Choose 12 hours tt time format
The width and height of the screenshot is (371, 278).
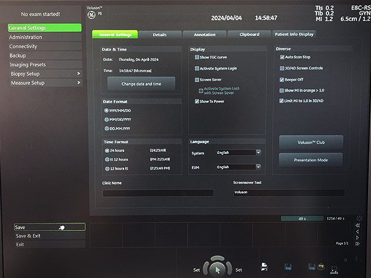pyautogui.click(x=107, y=169)
